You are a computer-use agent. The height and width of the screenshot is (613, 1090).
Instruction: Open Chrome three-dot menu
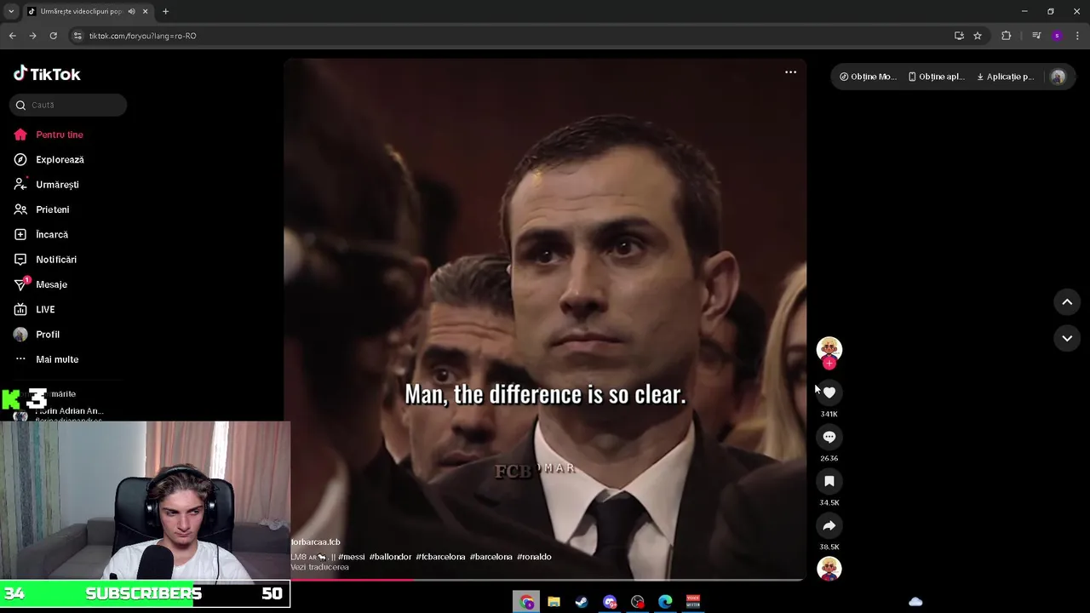point(1078,36)
